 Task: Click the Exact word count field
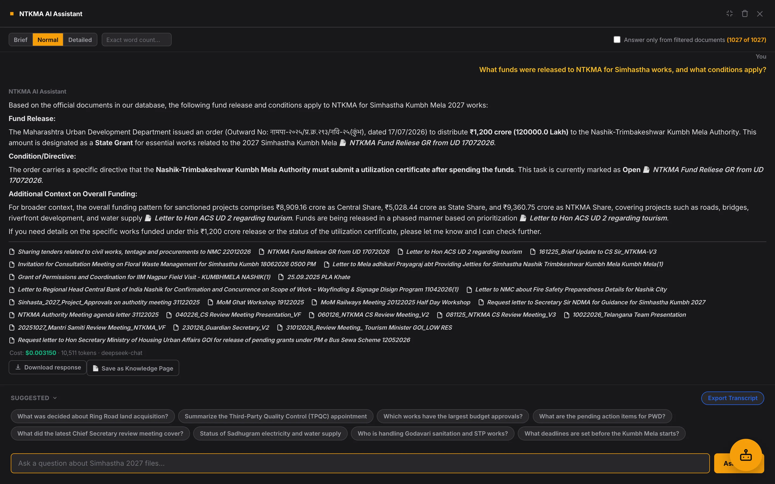click(x=136, y=40)
